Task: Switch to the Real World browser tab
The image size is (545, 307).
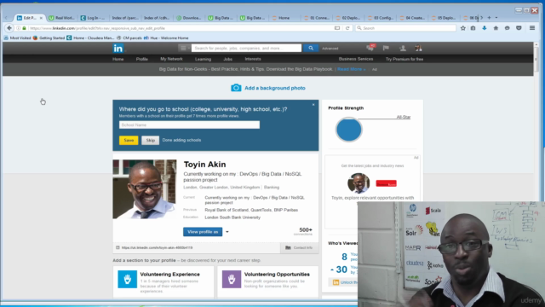Action: click(61, 18)
